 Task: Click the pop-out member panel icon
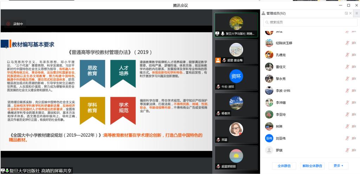(346, 13)
